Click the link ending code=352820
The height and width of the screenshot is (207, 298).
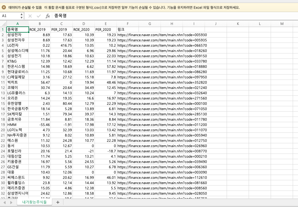(162, 82)
